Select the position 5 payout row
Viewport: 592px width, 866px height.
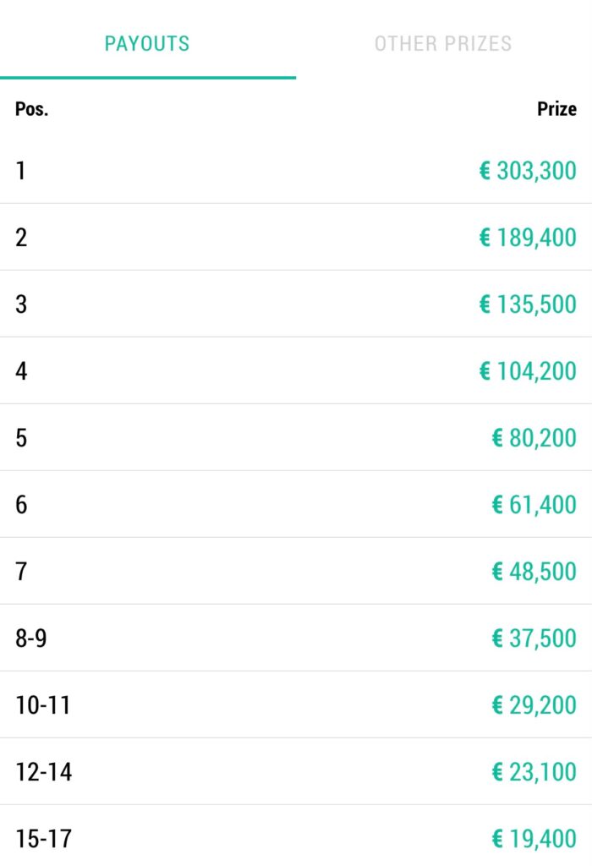pyautogui.click(x=296, y=437)
